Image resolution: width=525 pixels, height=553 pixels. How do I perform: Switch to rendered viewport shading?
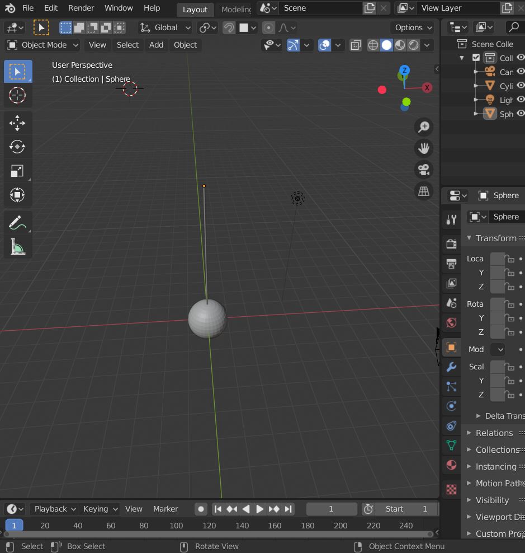pyautogui.click(x=414, y=45)
